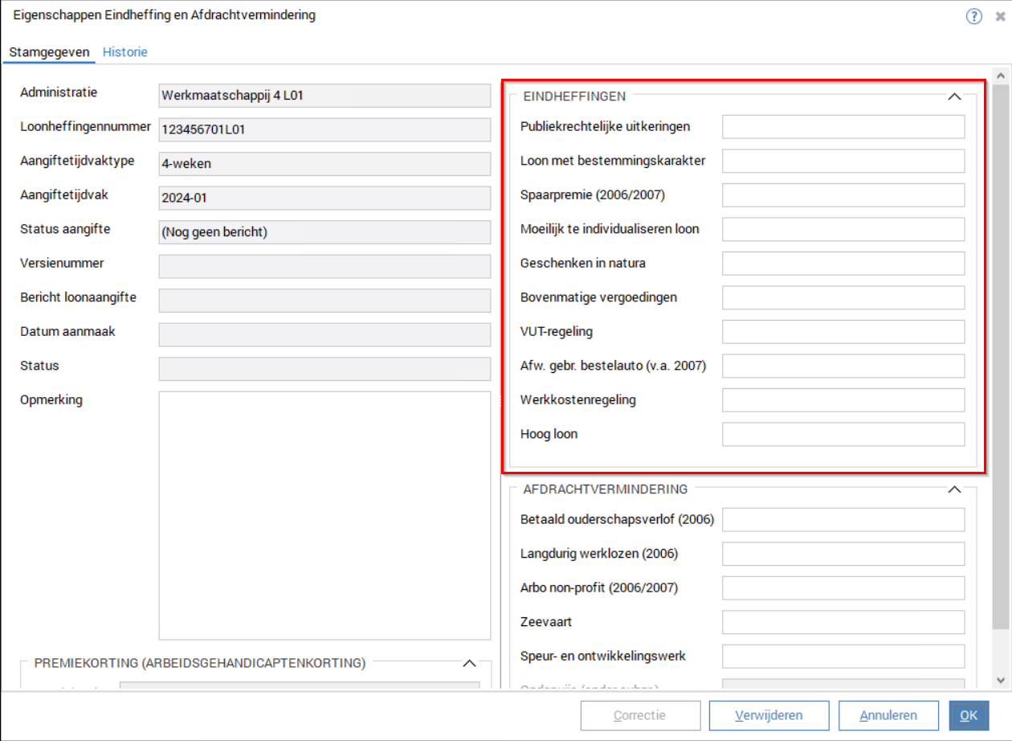The height and width of the screenshot is (741, 1012).
Task: Click the Speur- en ontwikkelingswerk field
Action: (843, 657)
